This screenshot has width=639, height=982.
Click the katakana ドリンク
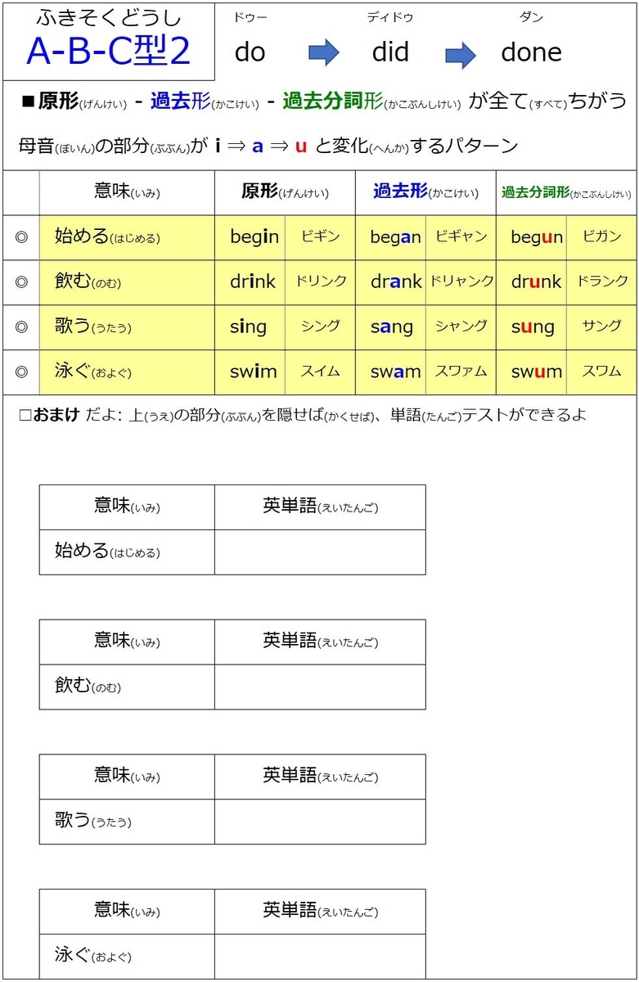[x=321, y=282]
